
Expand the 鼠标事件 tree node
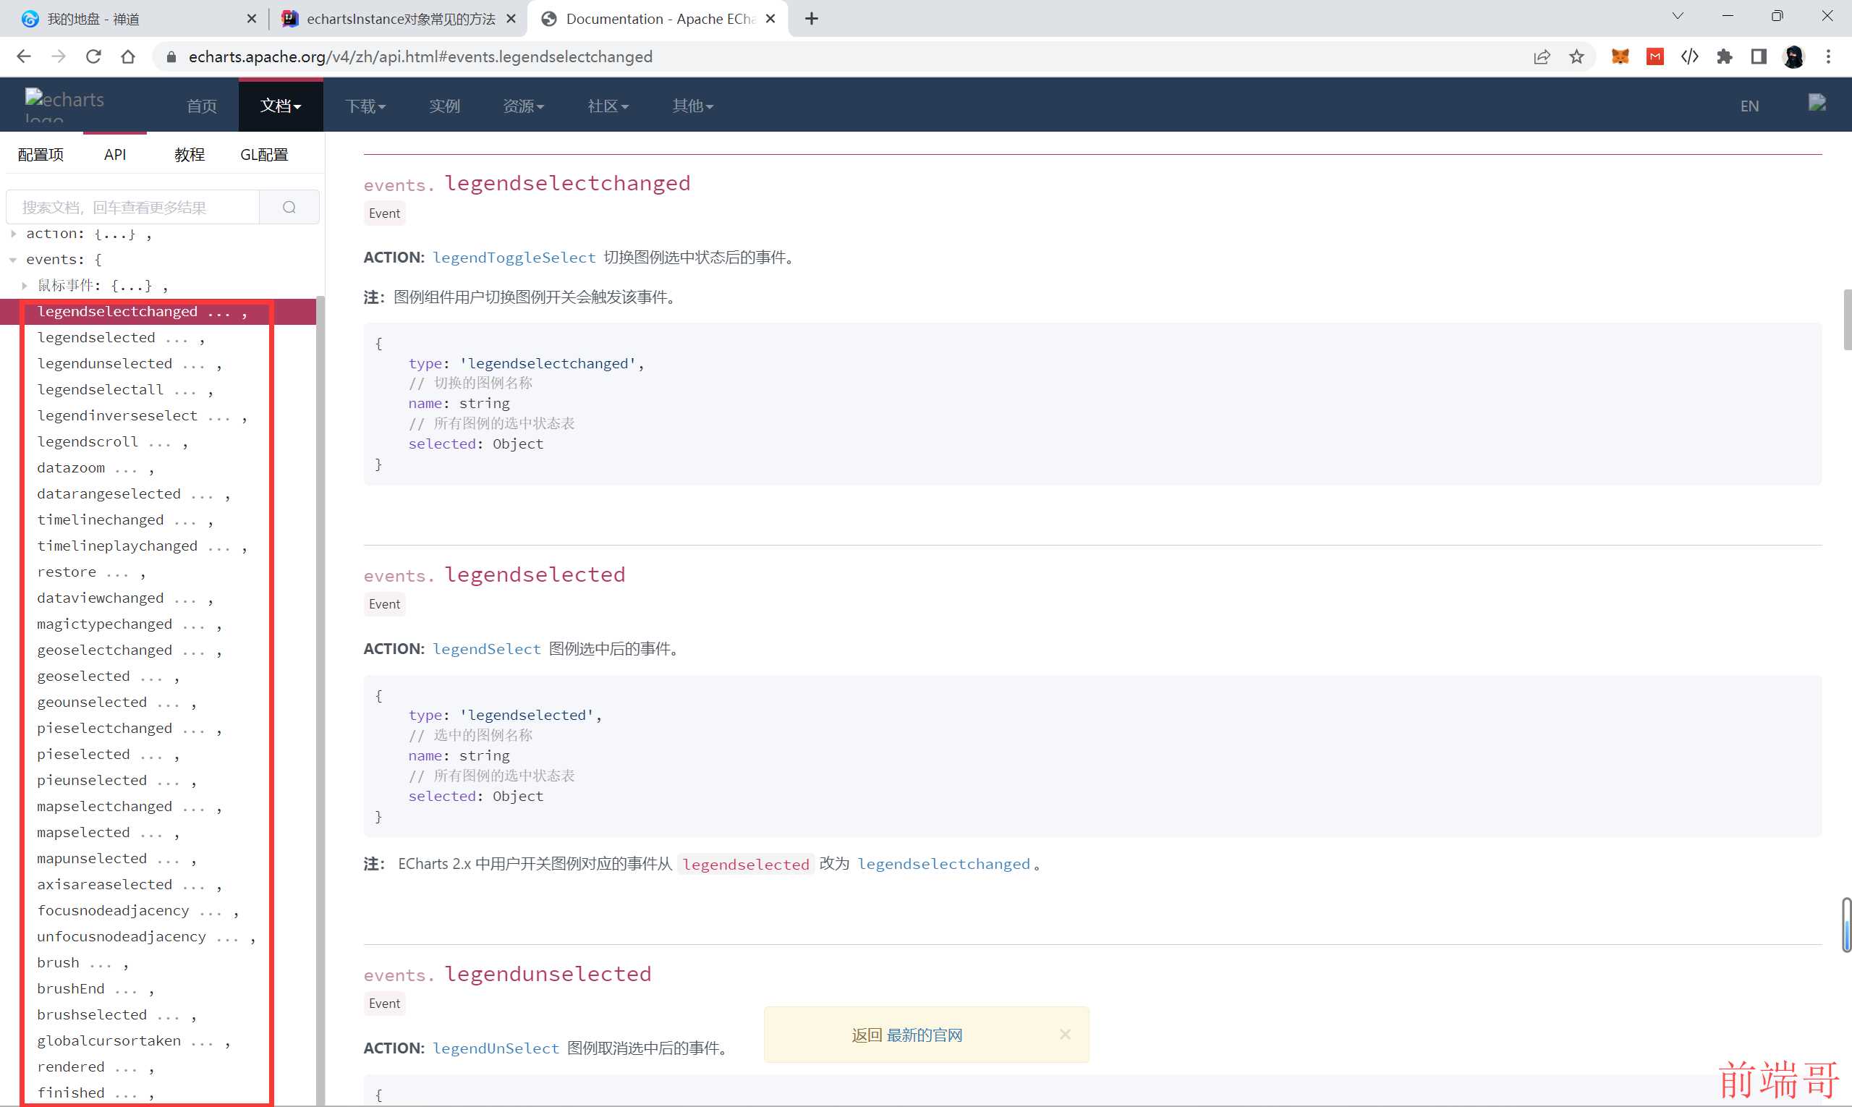[x=25, y=286]
